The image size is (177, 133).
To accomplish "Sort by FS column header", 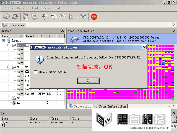I will 42,36.
